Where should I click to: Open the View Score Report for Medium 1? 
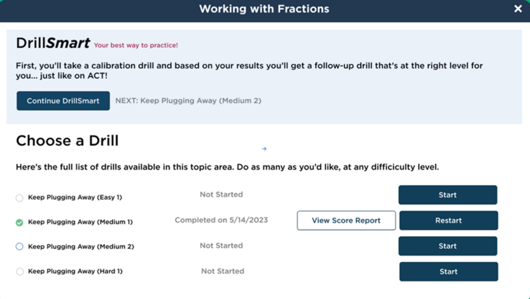346,220
